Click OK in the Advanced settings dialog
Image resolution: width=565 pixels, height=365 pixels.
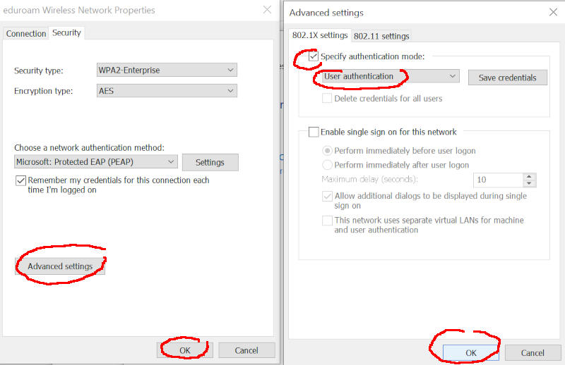click(x=470, y=353)
